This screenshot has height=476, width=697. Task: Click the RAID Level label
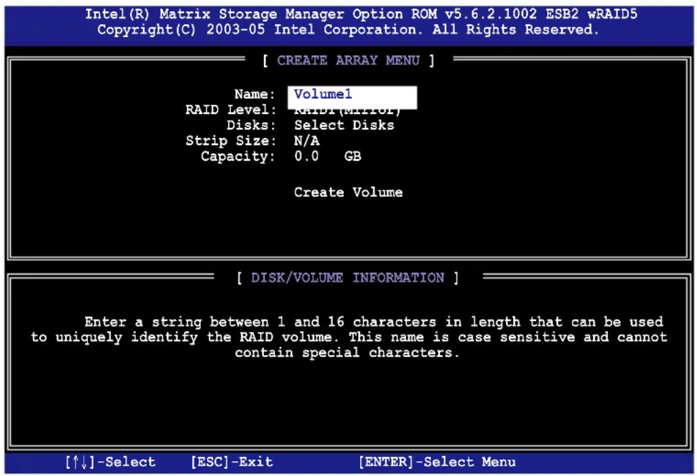click(x=231, y=110)
